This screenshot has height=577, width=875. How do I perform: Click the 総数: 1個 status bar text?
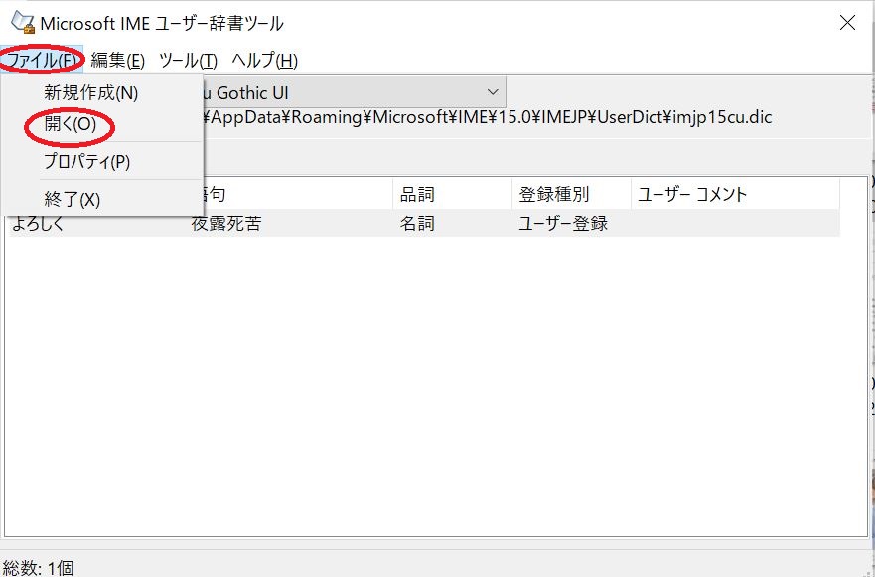(x=38, y=568)
